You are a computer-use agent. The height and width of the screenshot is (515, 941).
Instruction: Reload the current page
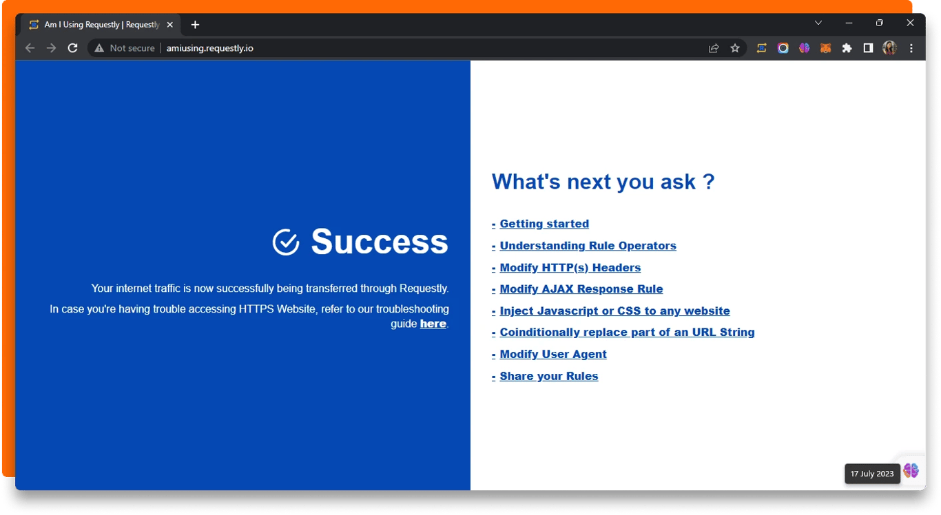coord(72,48)
